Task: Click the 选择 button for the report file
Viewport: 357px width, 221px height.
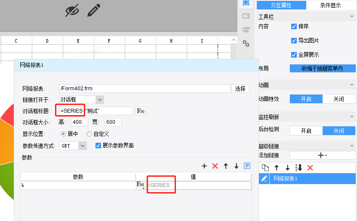Action: (x=240, y=89)
